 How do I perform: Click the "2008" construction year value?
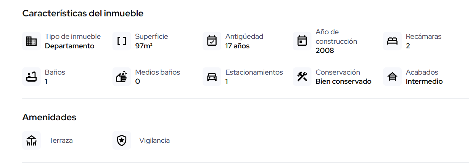325,51
